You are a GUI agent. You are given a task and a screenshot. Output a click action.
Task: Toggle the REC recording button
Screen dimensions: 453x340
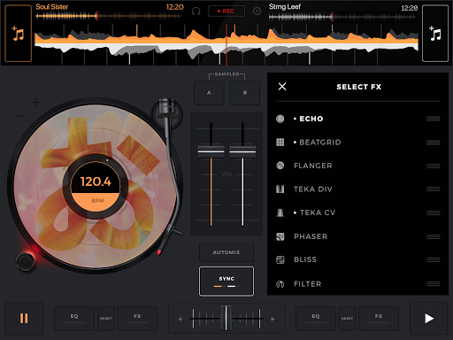point(226,12)
